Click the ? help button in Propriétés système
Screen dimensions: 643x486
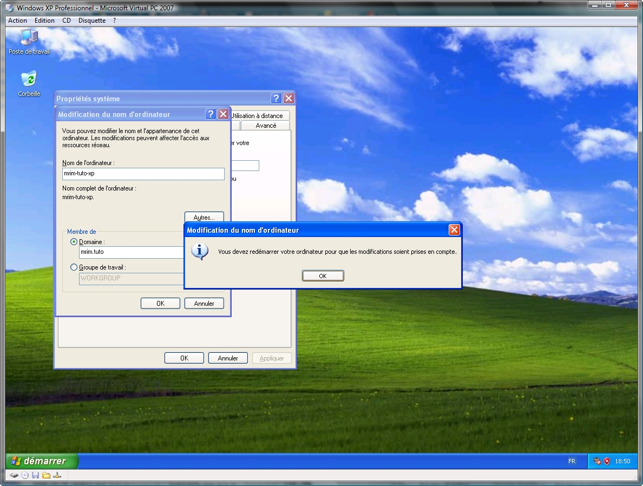[x=276, y=98]
